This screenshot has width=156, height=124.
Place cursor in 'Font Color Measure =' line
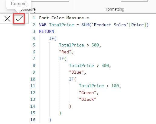(x=64, y=18)
